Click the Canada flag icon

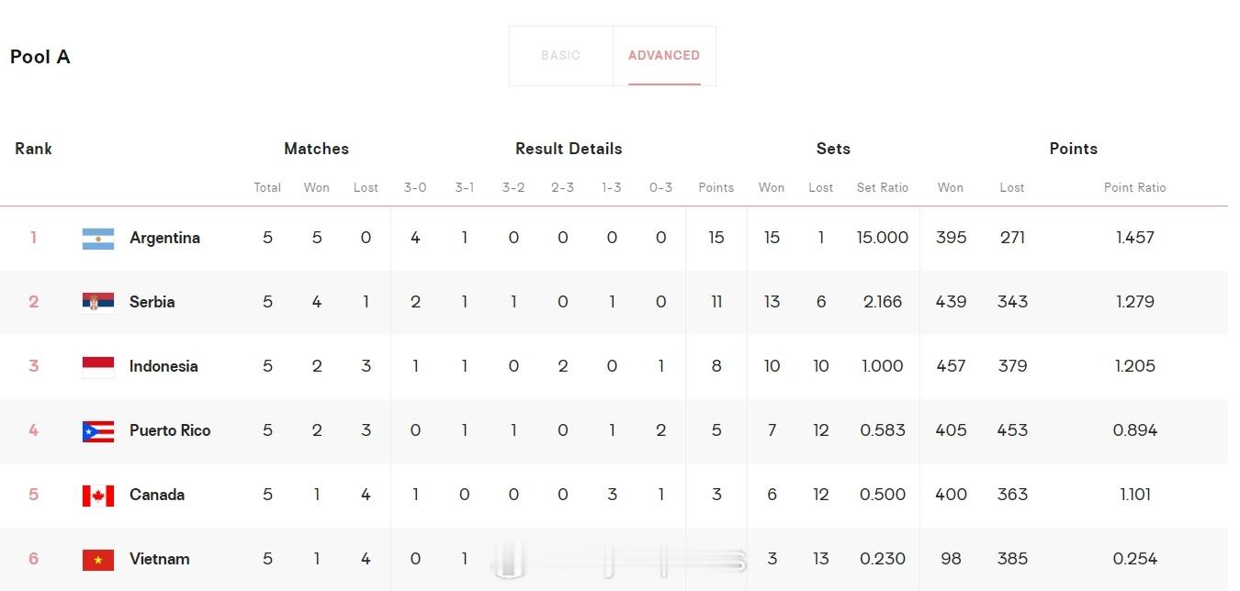point(98,496)
